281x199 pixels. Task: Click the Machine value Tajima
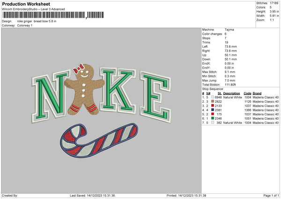[229, 30]
